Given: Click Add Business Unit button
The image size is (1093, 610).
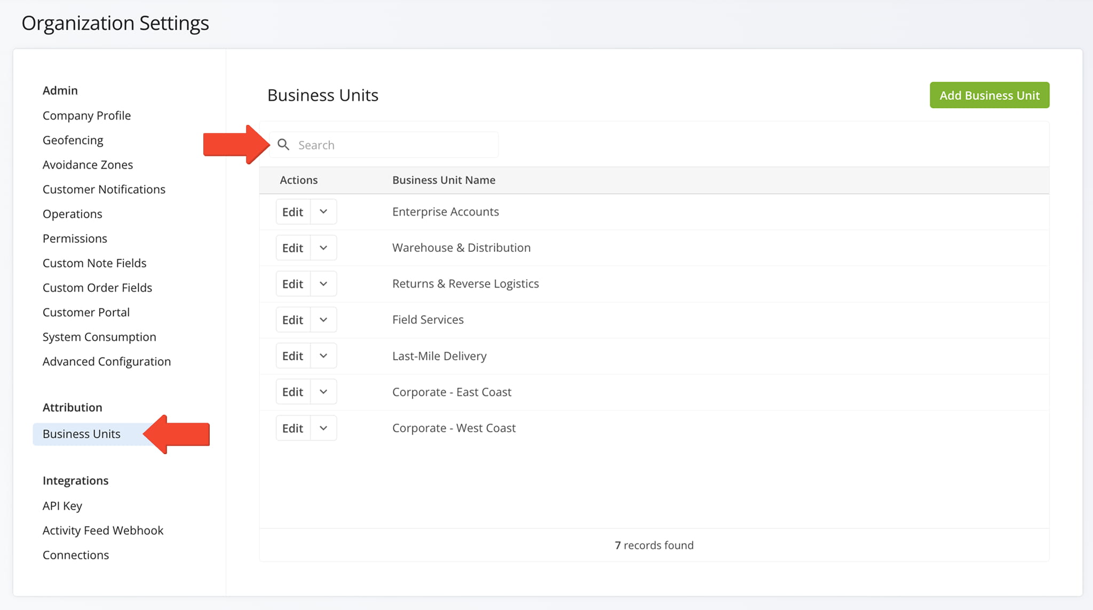Looking at the screenshot, I should 989,95.
